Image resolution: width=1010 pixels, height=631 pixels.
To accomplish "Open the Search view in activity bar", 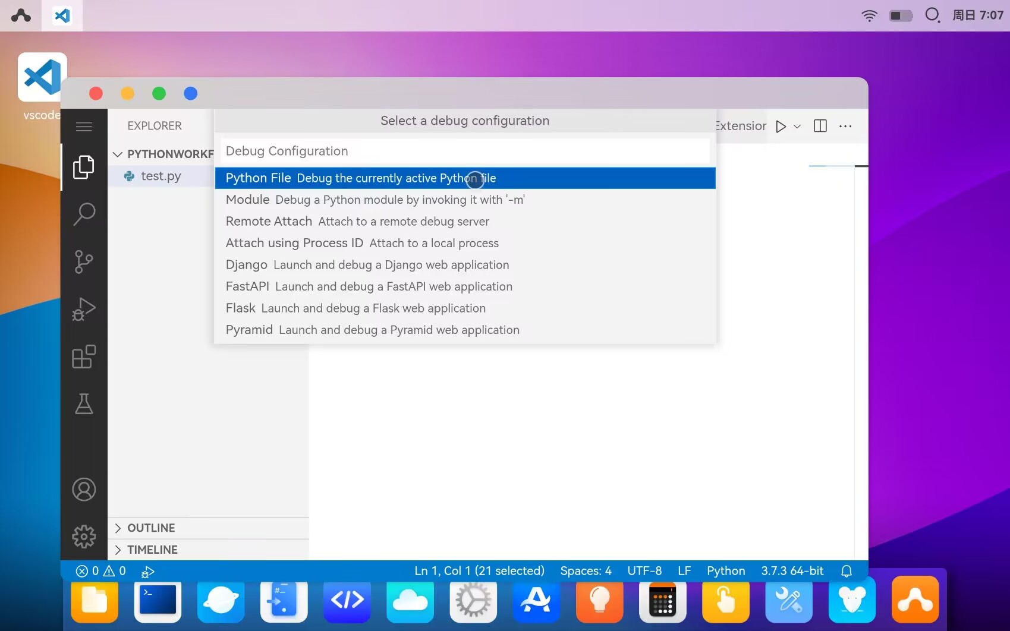I will (84, 214).
